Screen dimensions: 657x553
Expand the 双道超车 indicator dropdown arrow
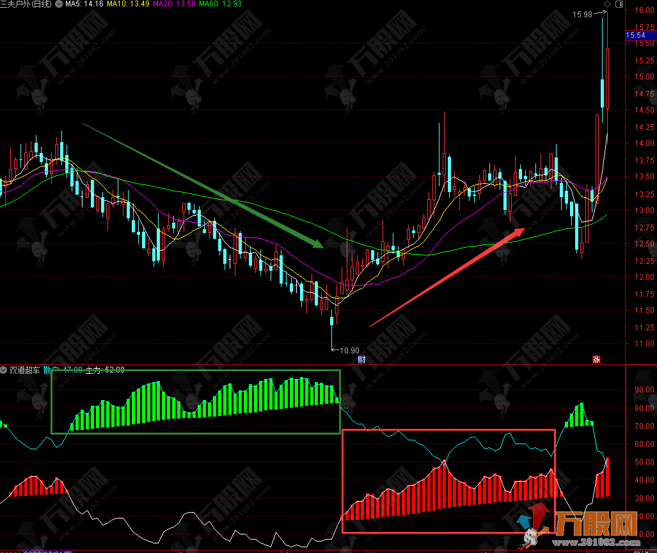[x=4, y=370]
